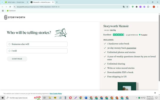
Task: Select the 'Someone else will' radio option
Action: [x=37, y=44]
